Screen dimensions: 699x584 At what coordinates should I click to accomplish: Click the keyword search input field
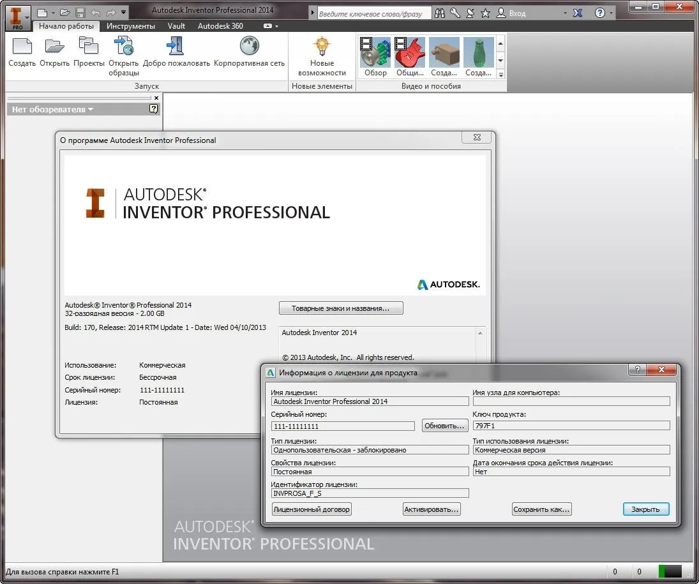(x=373, y=13)
